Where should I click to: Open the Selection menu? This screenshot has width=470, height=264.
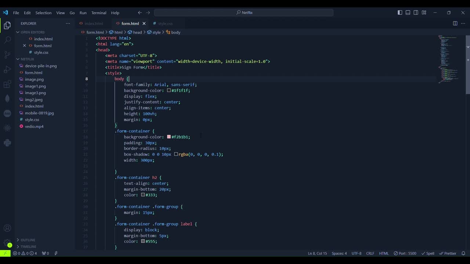[x=43, y=13]
